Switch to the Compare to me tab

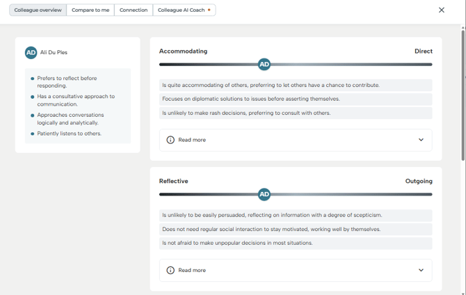[x=90, y=10]
